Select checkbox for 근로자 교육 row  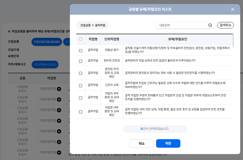81,86
